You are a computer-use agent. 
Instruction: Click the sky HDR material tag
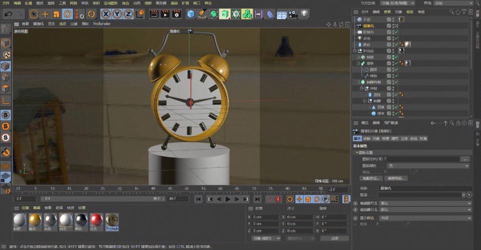401,19
